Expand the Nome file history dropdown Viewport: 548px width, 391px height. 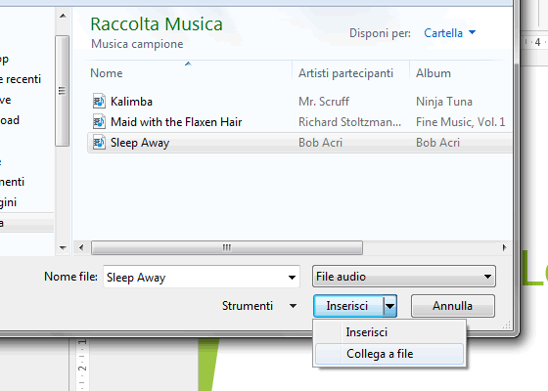pyautogui.click(x=292, y=278)
